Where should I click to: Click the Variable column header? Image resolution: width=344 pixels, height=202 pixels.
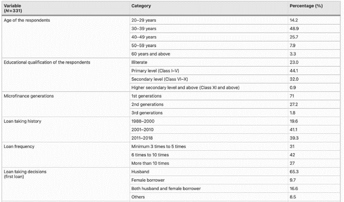tap(65, 8)
